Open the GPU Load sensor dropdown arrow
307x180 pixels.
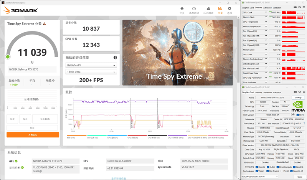(266, 54)
